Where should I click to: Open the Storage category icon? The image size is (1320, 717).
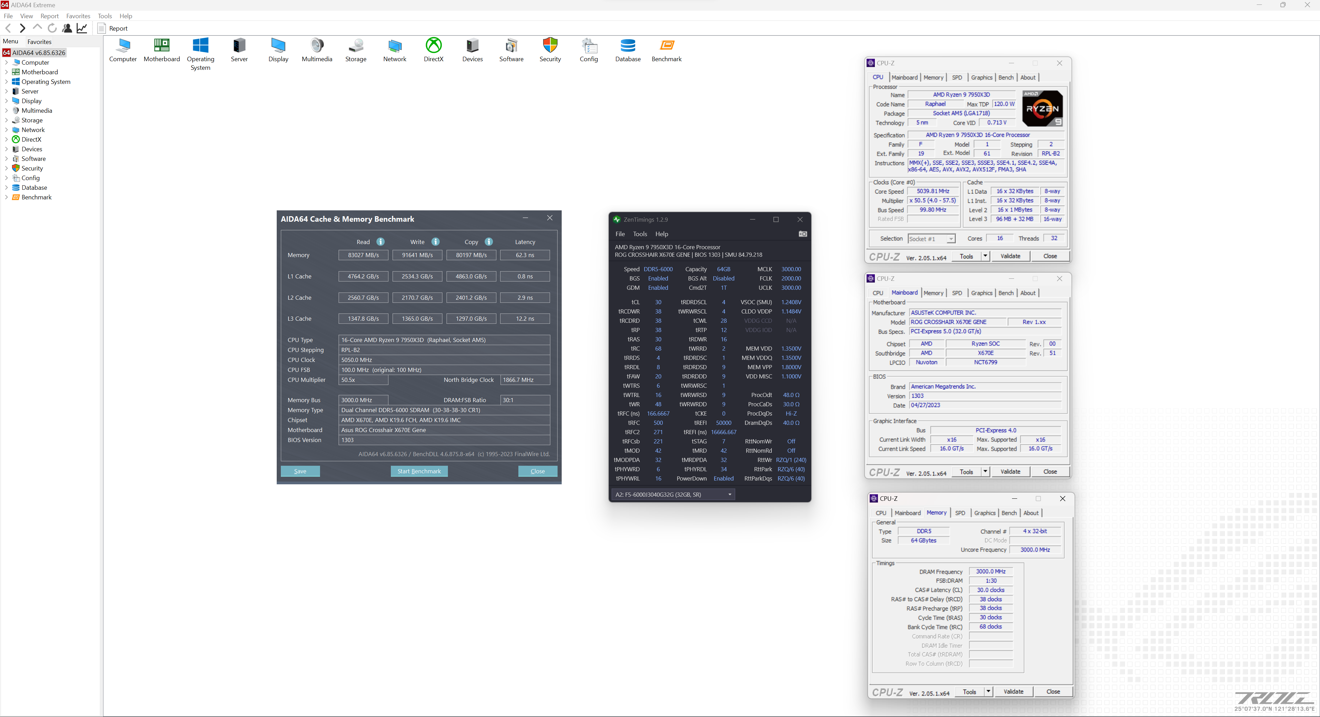point(356,50)
